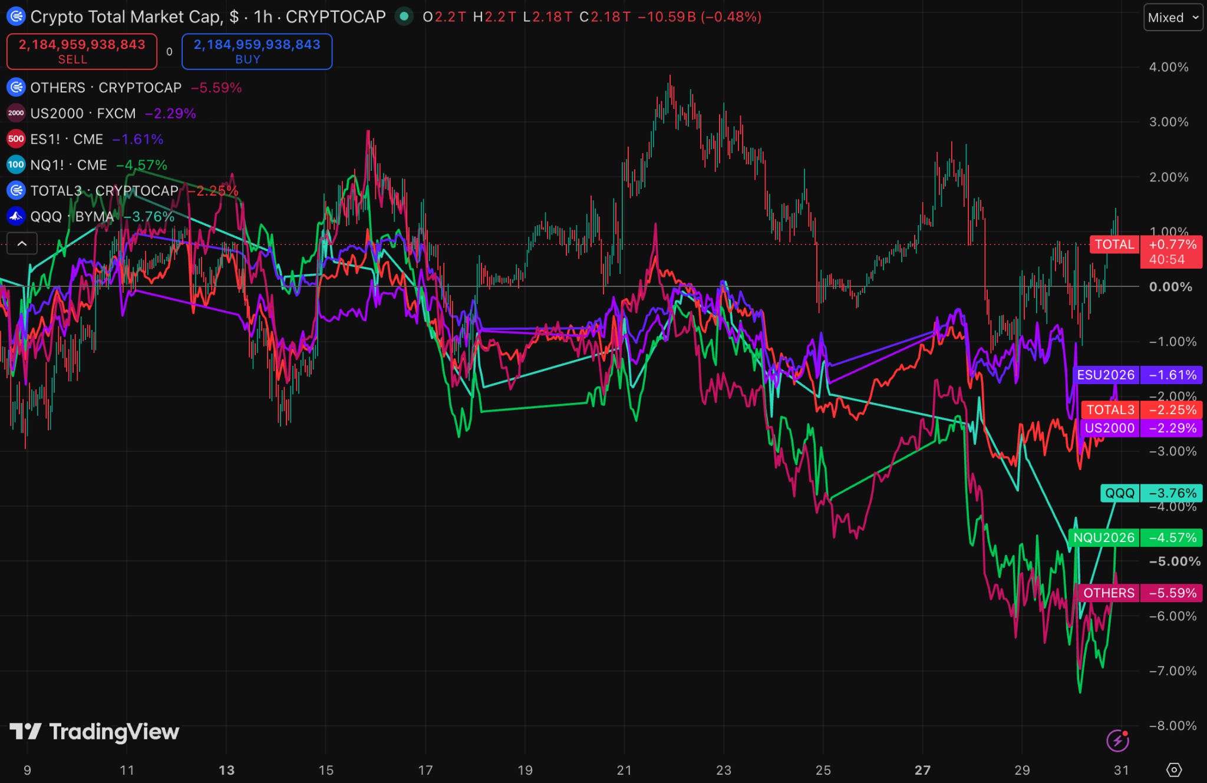Click the blue BUY button
This screenshot has width=1207, height=783.
(x=257, y=51)
